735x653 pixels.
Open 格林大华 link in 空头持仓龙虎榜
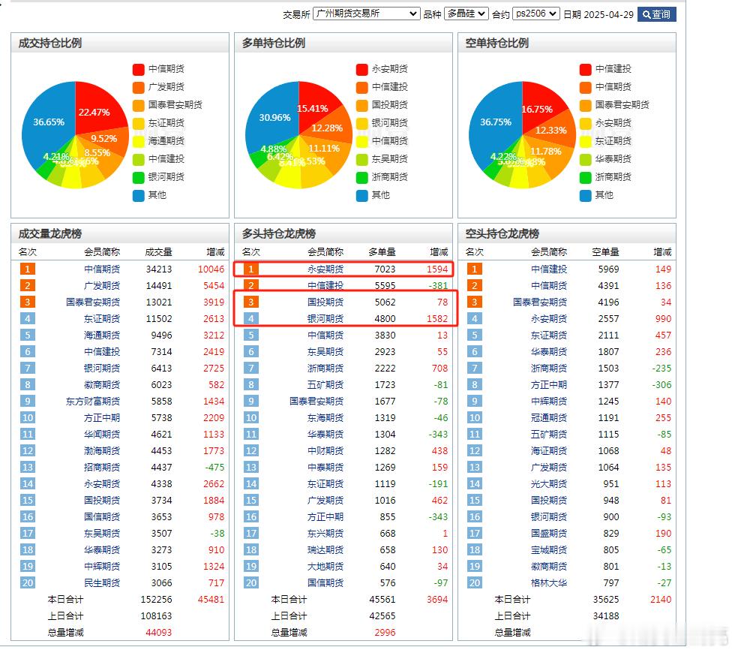549,583
